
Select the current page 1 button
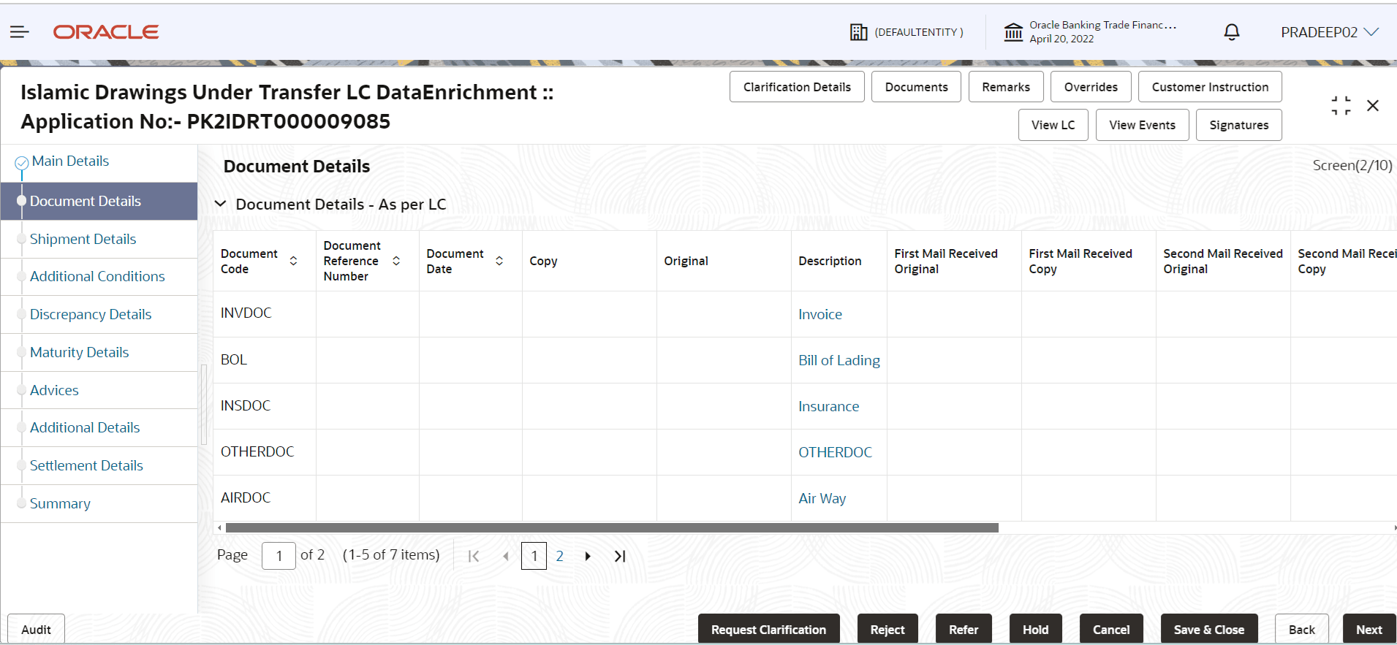(x=534, y=556)
